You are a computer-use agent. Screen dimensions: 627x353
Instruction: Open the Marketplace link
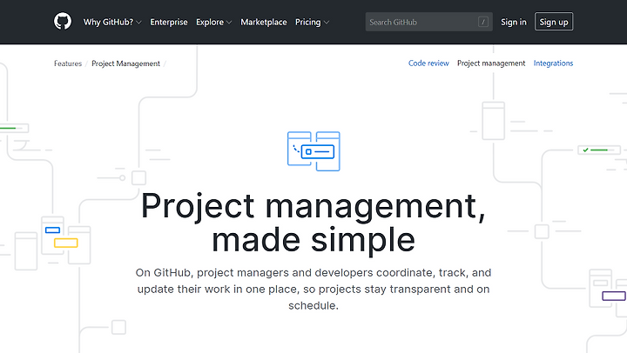coord(264,22)
